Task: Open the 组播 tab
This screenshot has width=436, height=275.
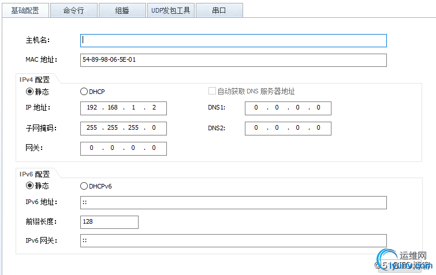Action: tap(122, 10)
